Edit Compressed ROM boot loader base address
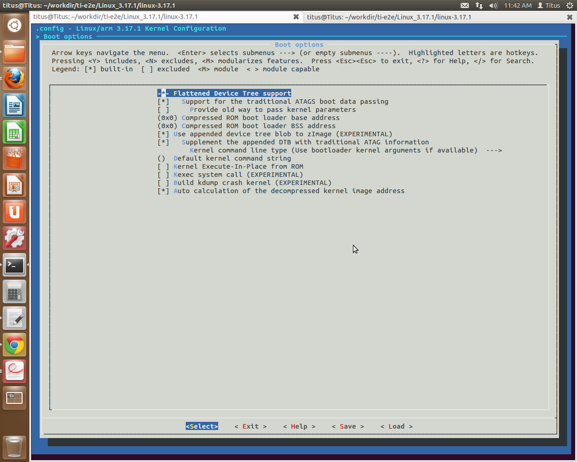 click(x=248, y=118)
